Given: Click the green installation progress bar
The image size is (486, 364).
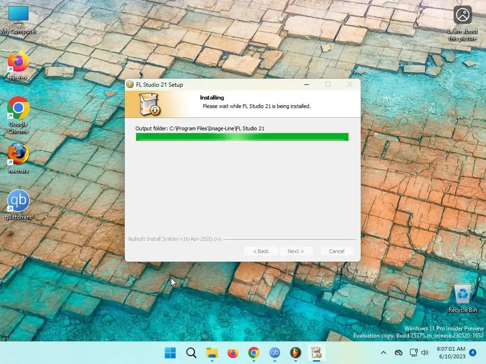Looking at the screenshot, I should 242,137.
